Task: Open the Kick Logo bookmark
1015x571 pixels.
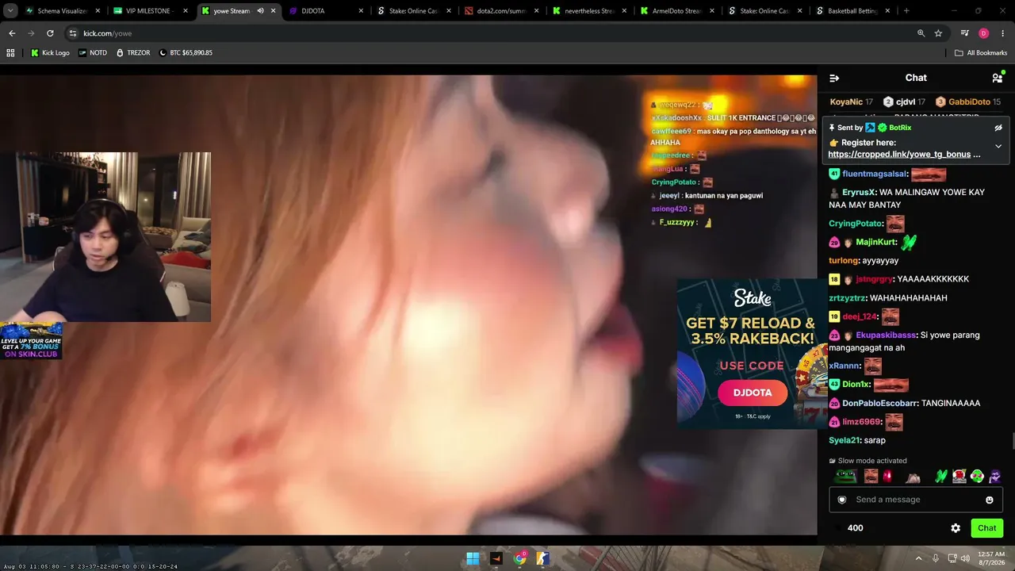Action: (50, 53)
